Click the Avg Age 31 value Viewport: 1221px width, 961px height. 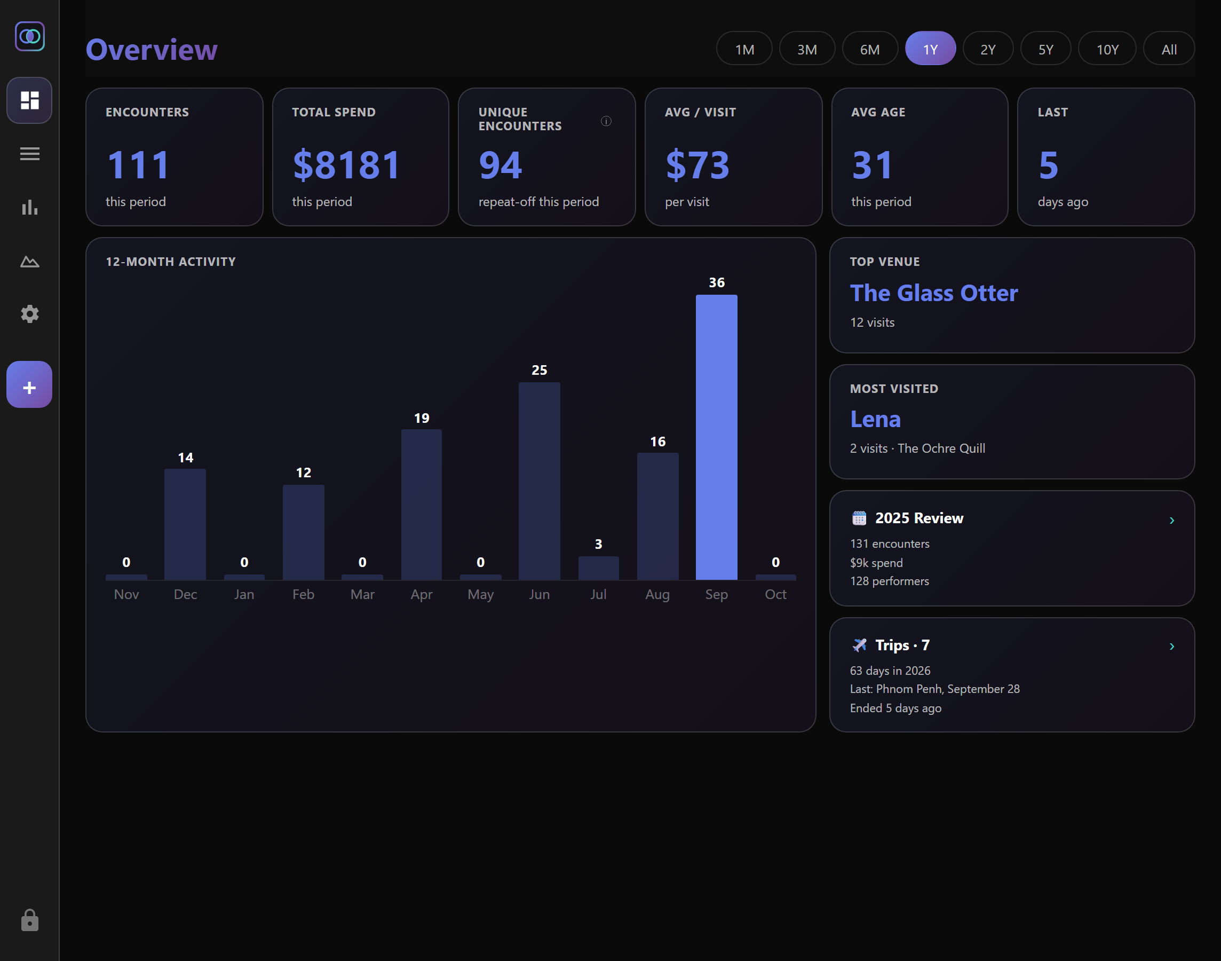[873, 165]
